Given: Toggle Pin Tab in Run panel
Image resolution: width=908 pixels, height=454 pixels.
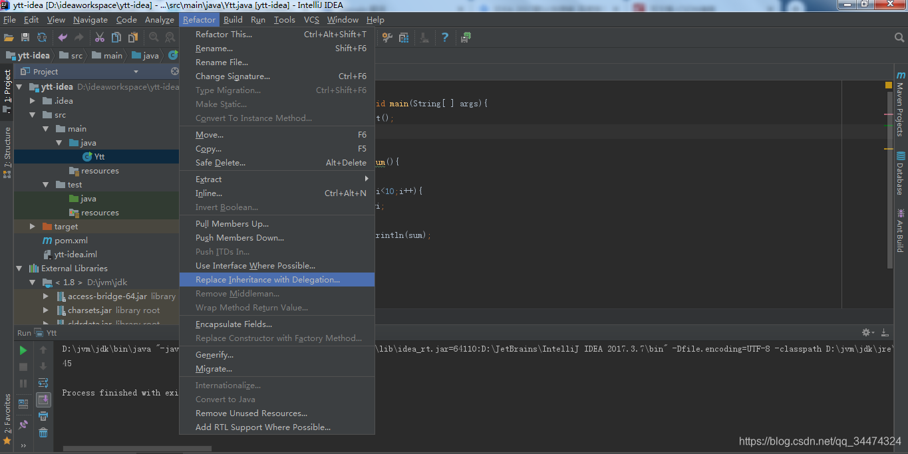Looking at the screenshot, I should [23, 424].
